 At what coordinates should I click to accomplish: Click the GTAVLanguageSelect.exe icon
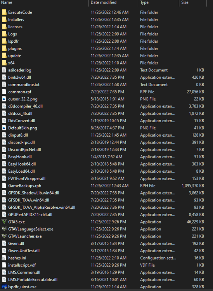4,229
